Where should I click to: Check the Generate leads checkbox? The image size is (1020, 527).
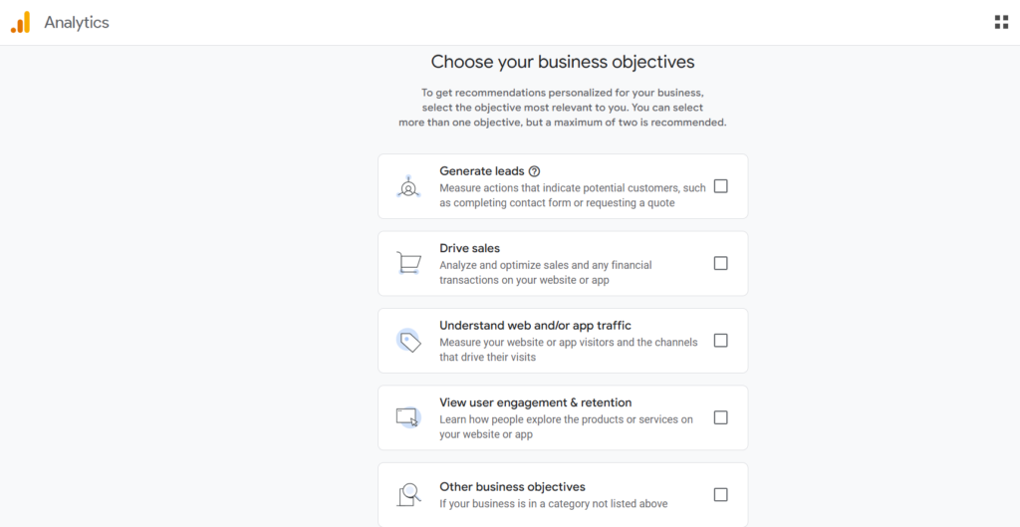click(721, 186)
